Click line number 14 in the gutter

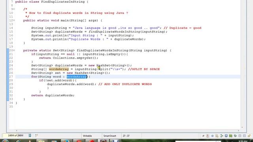point(11,28)
